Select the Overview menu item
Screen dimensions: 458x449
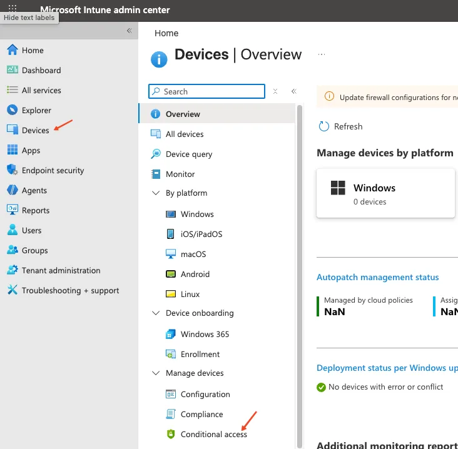[x=217, y=114]
